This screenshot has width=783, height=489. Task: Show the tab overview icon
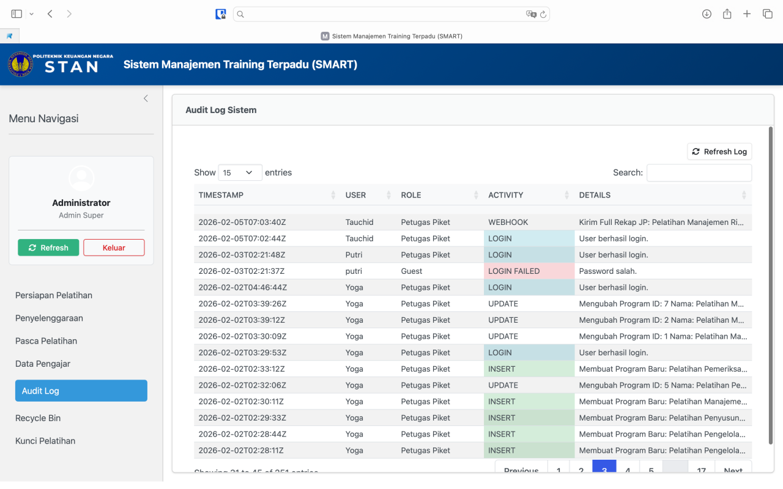(x=767, y=13)
